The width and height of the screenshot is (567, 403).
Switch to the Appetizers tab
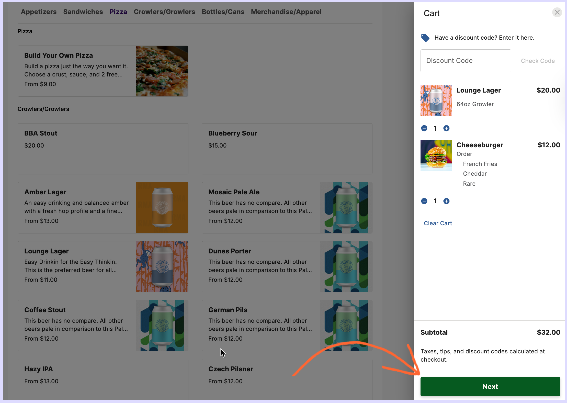(39, 12)
